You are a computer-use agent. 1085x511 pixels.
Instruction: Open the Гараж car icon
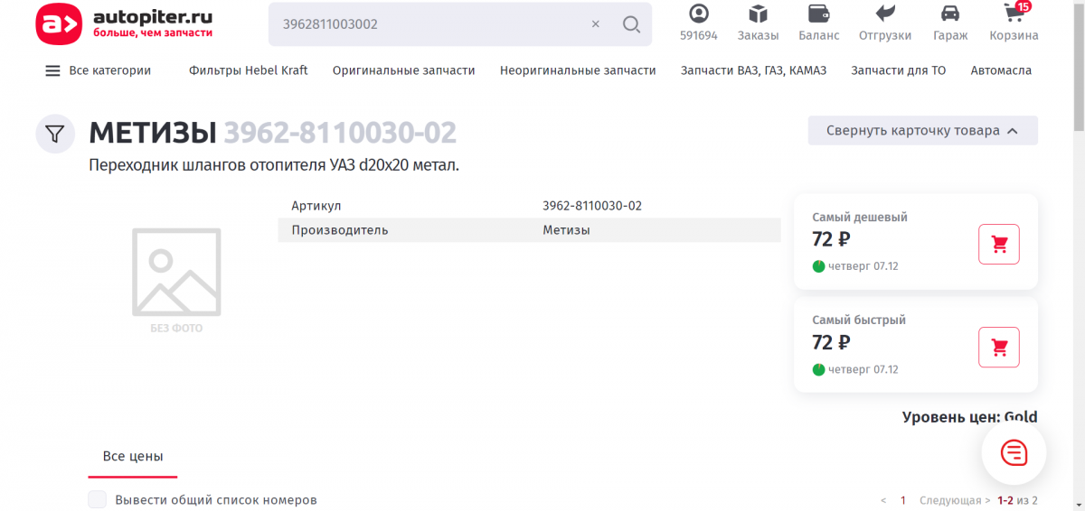pos(950,14)
